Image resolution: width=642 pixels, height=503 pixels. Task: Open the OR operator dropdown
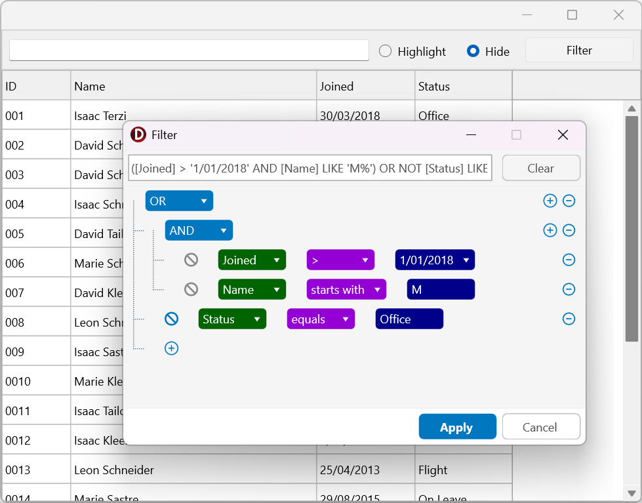click(179, 201)
